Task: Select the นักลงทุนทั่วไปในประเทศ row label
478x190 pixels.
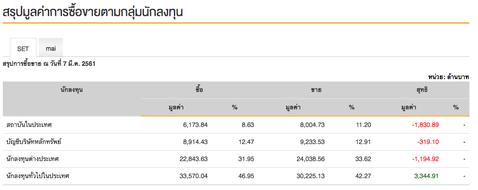Action: click(x=38, y=176)
